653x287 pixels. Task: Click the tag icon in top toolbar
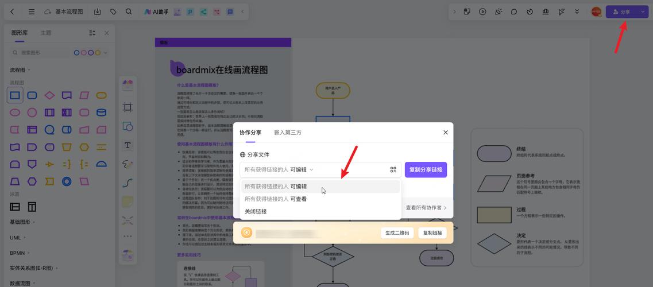tap(113, 11)
